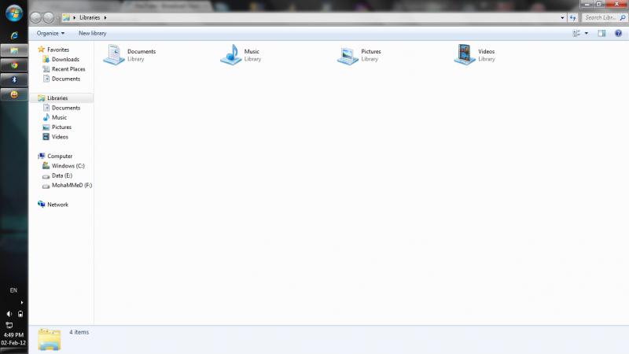Open the Pictures library in main pane
Image resolution: width=629 pixels, height=354 pixels.
(348, 54)
